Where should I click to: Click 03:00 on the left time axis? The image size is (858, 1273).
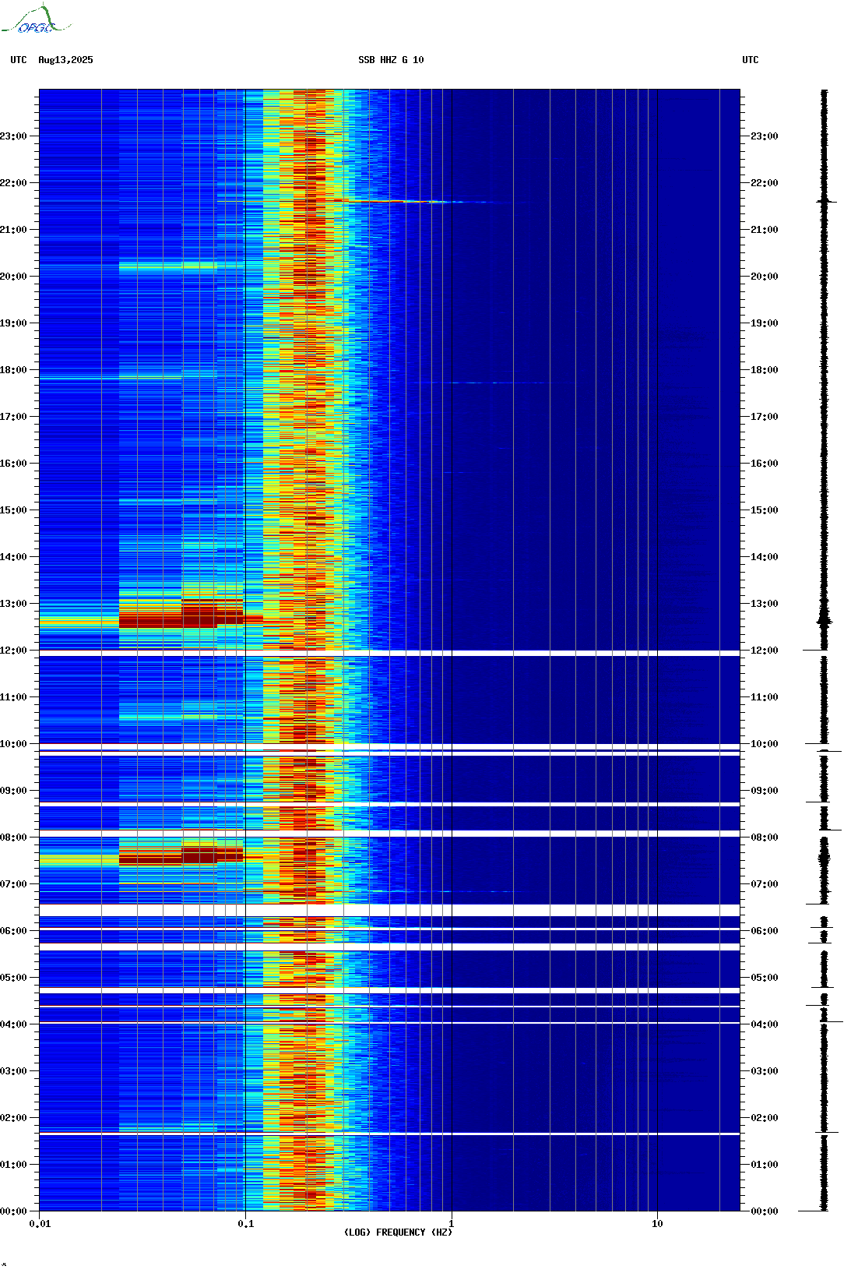pos(13,1071)
